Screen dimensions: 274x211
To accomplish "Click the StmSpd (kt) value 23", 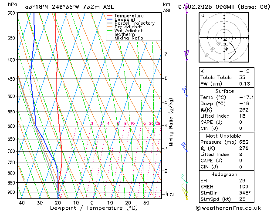I will pyautogui.click(x=242, y=199).
